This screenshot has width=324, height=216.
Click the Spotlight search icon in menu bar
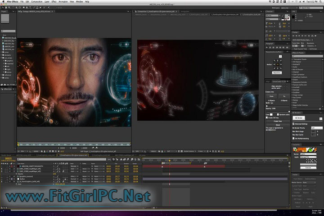[x=320, y=2]
